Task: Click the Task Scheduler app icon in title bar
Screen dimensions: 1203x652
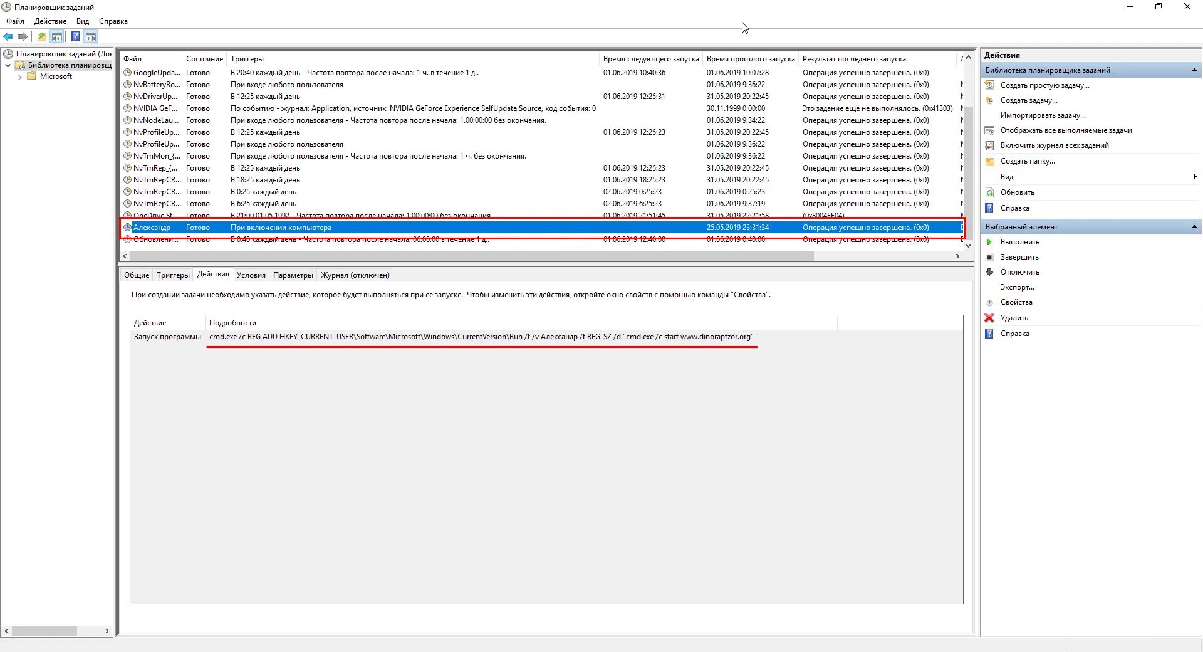Action: click(6, 7)
